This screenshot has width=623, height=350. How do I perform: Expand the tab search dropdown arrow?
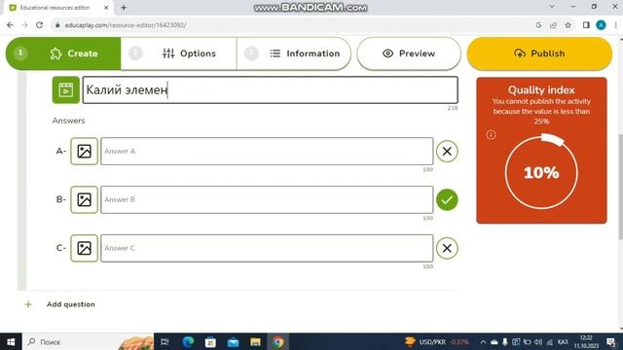point(552,7)
